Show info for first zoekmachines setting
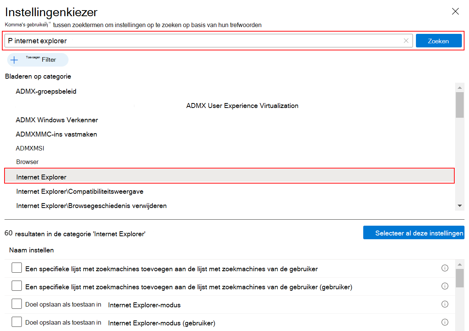 [x=445, y=268]
